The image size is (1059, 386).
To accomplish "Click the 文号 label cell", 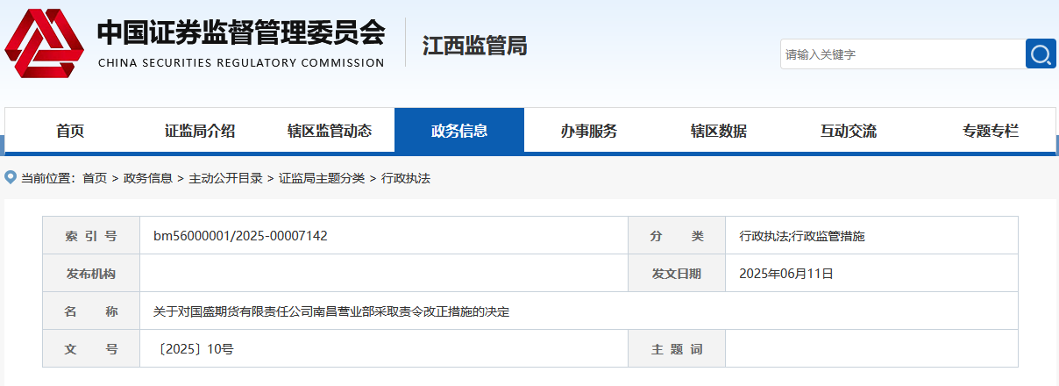I will click(91, 349).
